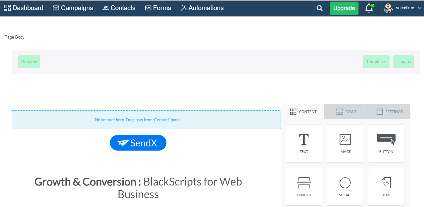The image size is (424, 207).
Task: Insert an HTML block
Action: pos(386,186)
